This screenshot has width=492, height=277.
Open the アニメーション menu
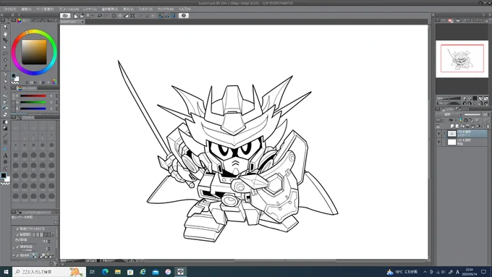pos(69,9)
